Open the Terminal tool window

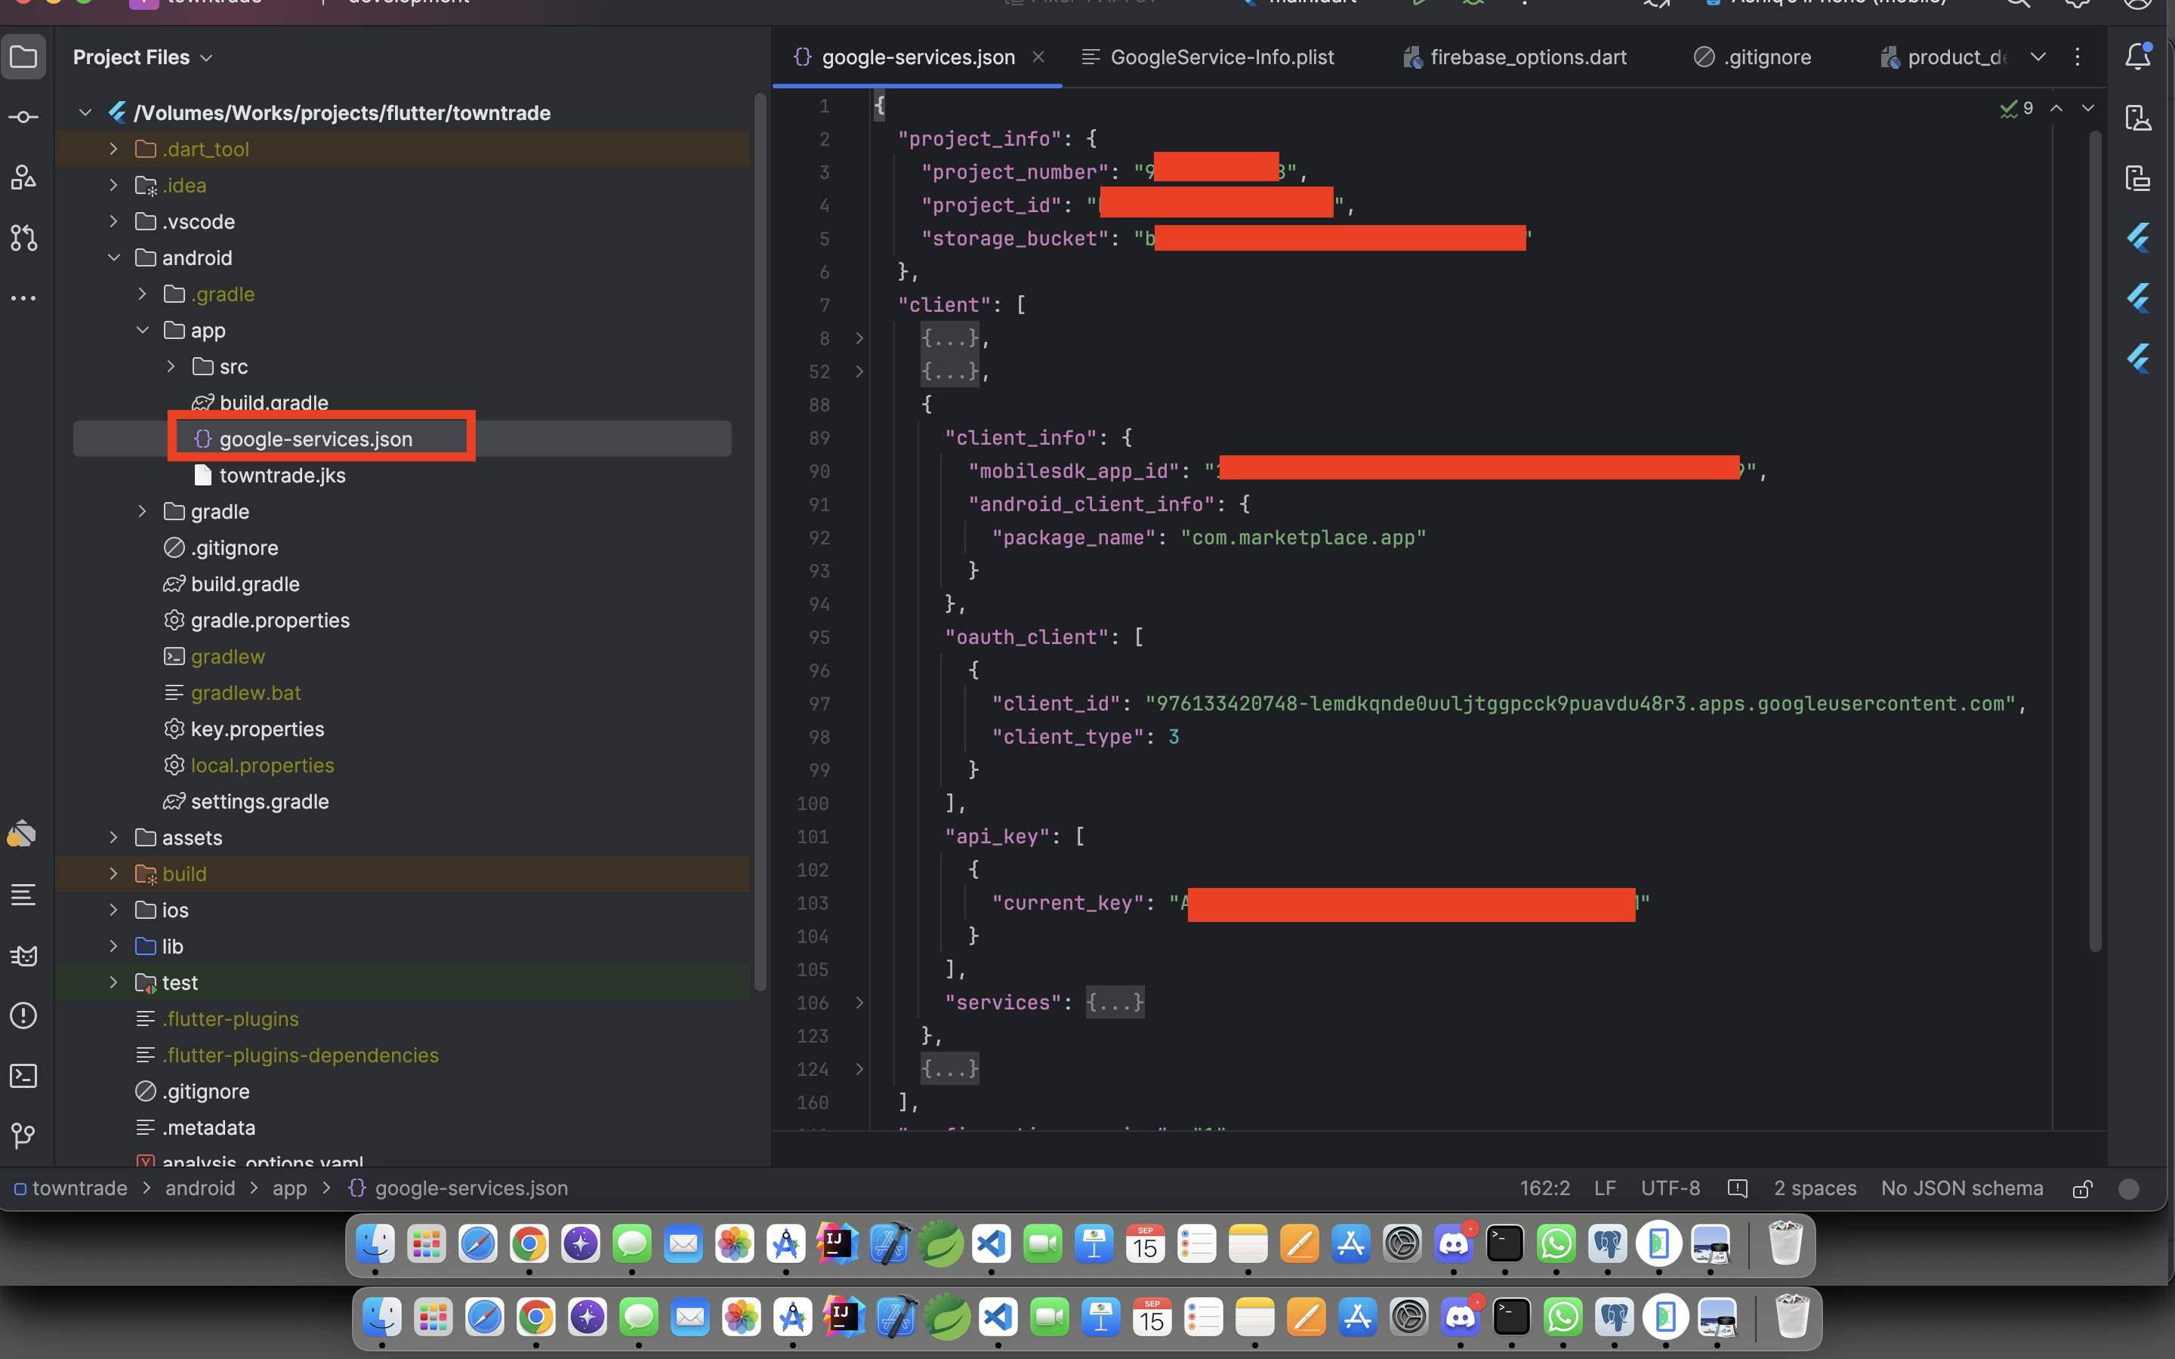[23, 1076]
